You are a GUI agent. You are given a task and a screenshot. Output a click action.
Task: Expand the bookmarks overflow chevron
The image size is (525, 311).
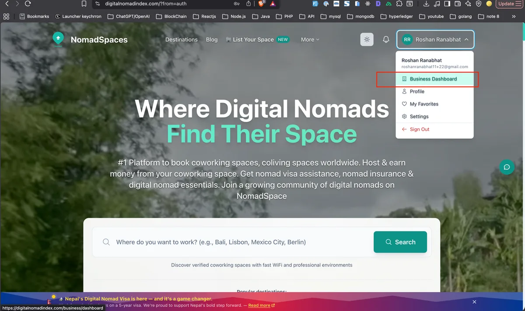click(514, 16)
